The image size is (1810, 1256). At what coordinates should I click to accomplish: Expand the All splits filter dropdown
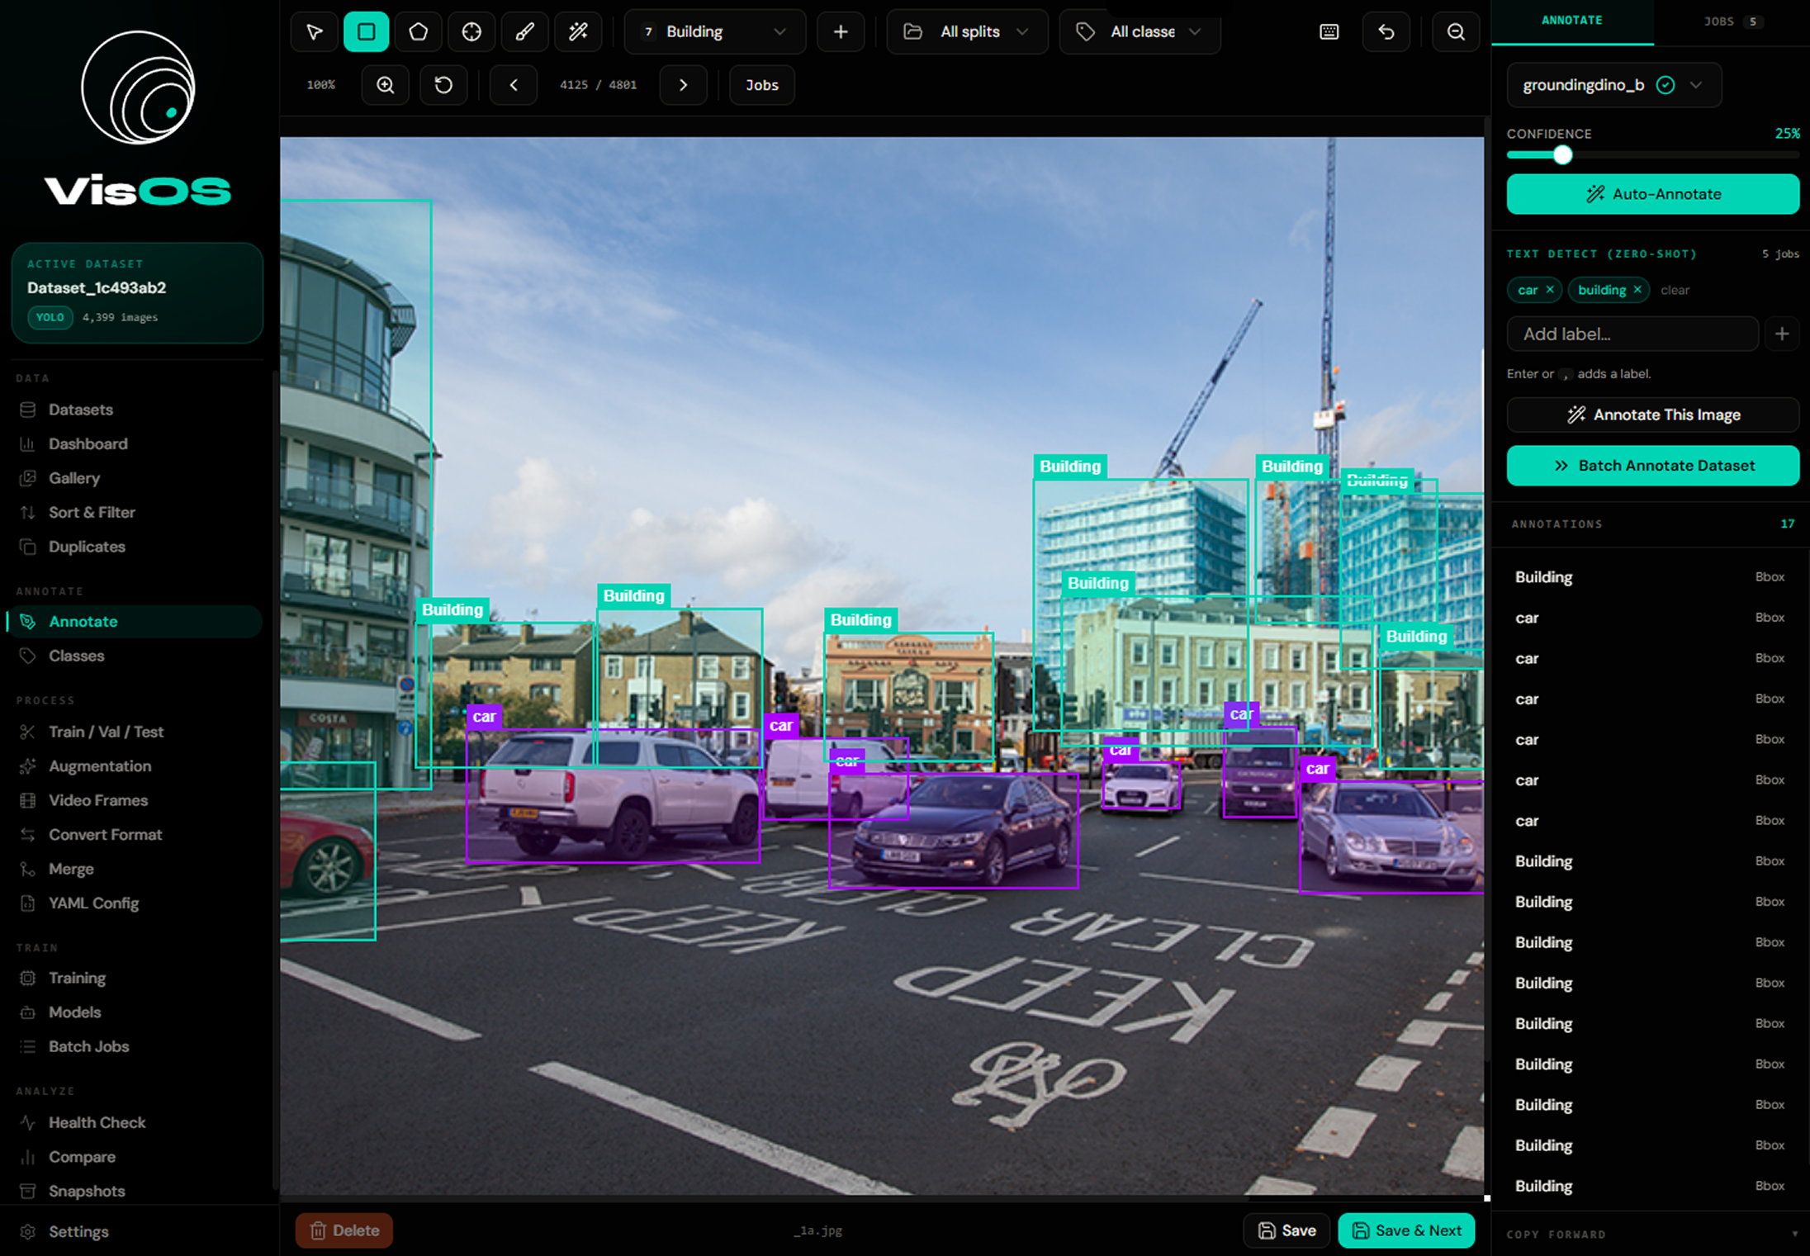(x=967, y=31)
